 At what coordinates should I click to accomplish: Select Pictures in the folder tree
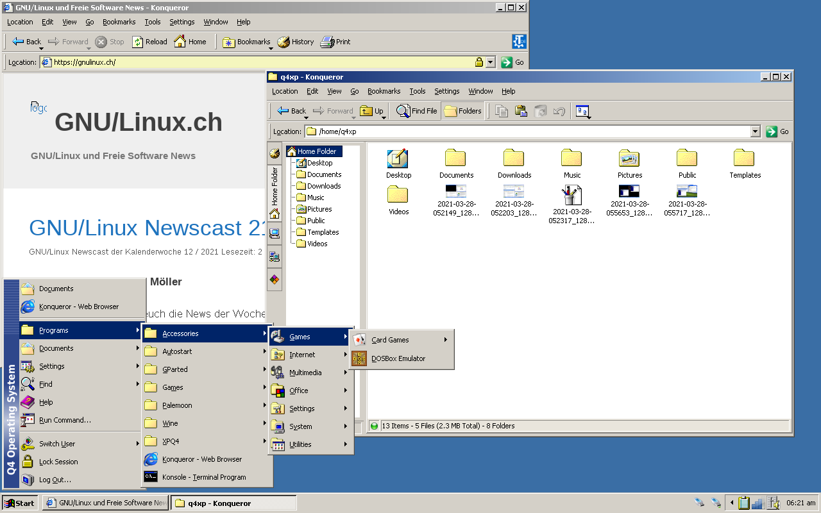pos(319,209)
